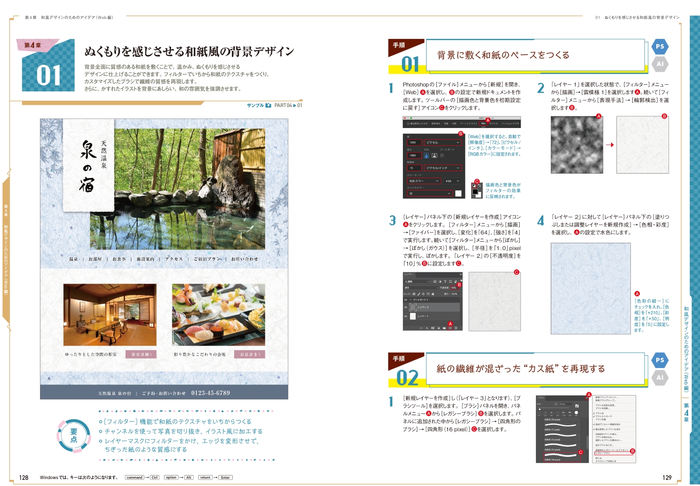
Task: Toggle lock position icon
Action: 423,294
